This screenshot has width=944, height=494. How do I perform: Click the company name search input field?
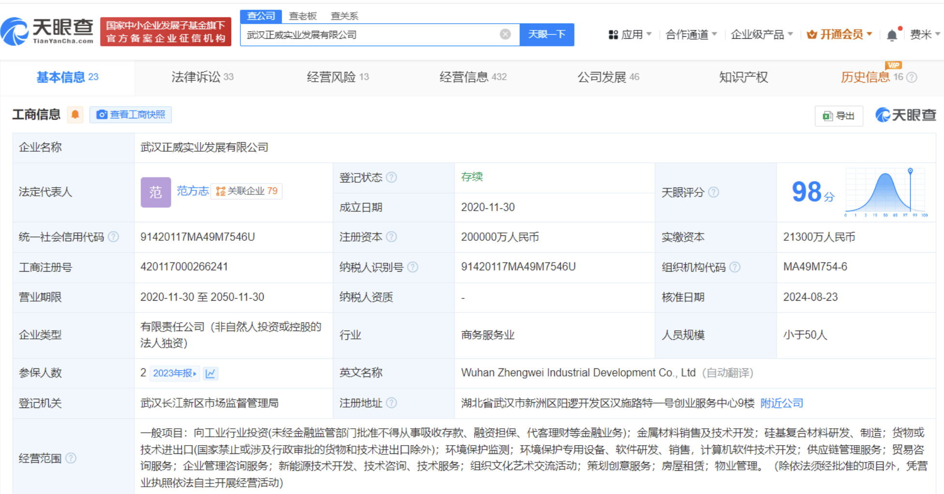click(370, 35)
